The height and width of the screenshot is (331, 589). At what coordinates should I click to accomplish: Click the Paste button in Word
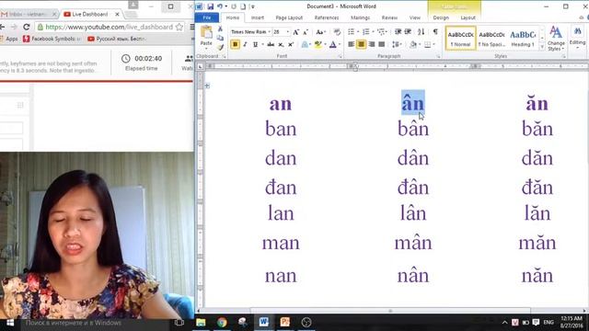206,37
